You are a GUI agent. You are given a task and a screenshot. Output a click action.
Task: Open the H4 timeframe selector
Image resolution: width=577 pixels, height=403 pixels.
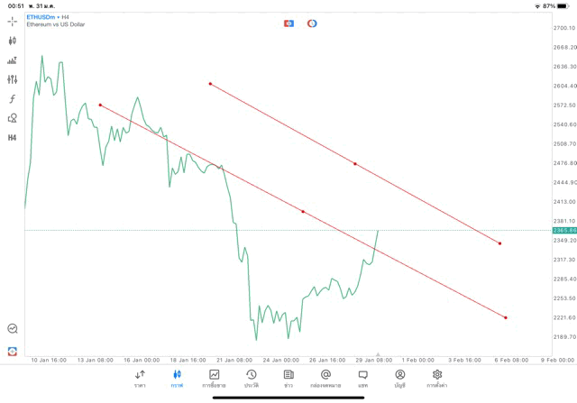12,138
